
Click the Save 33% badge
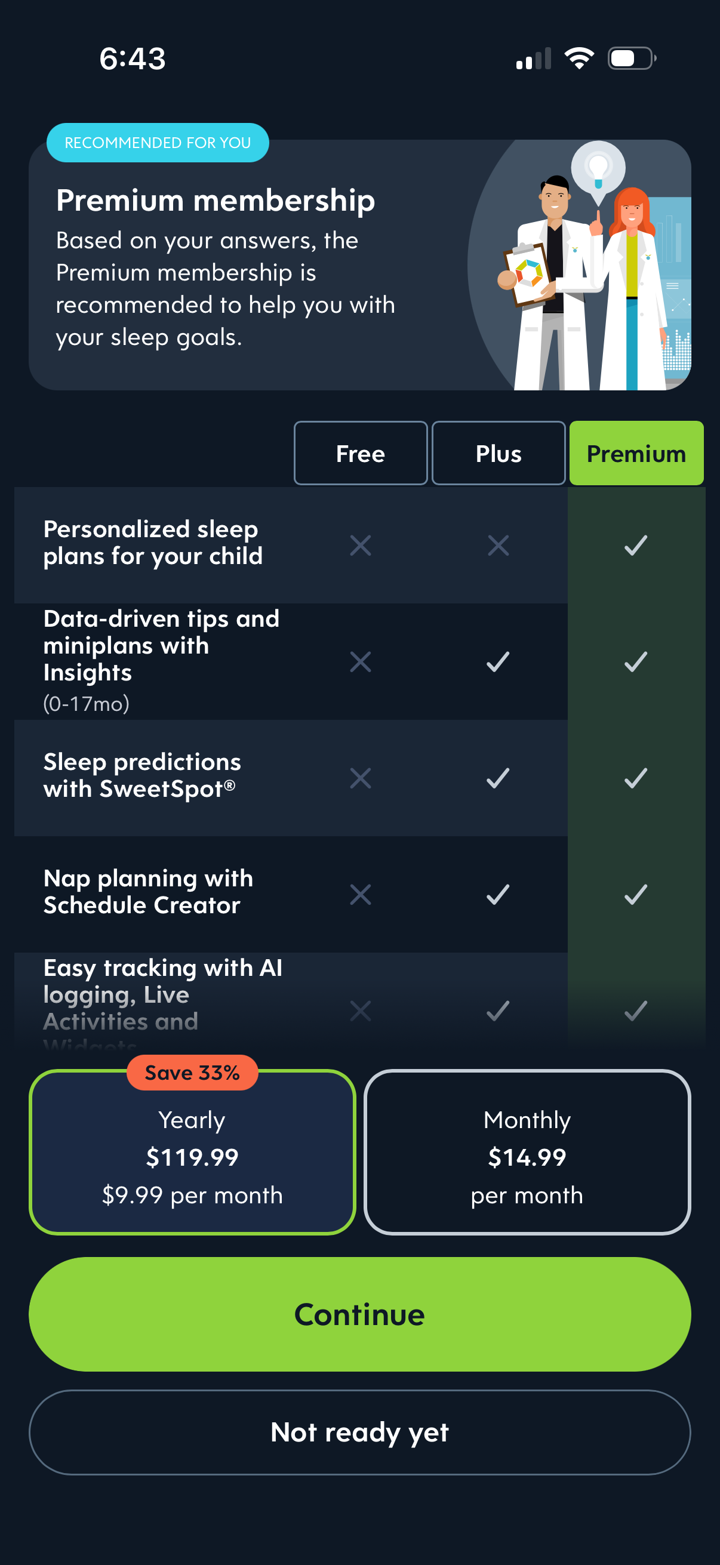click(x=192, y=1073)
